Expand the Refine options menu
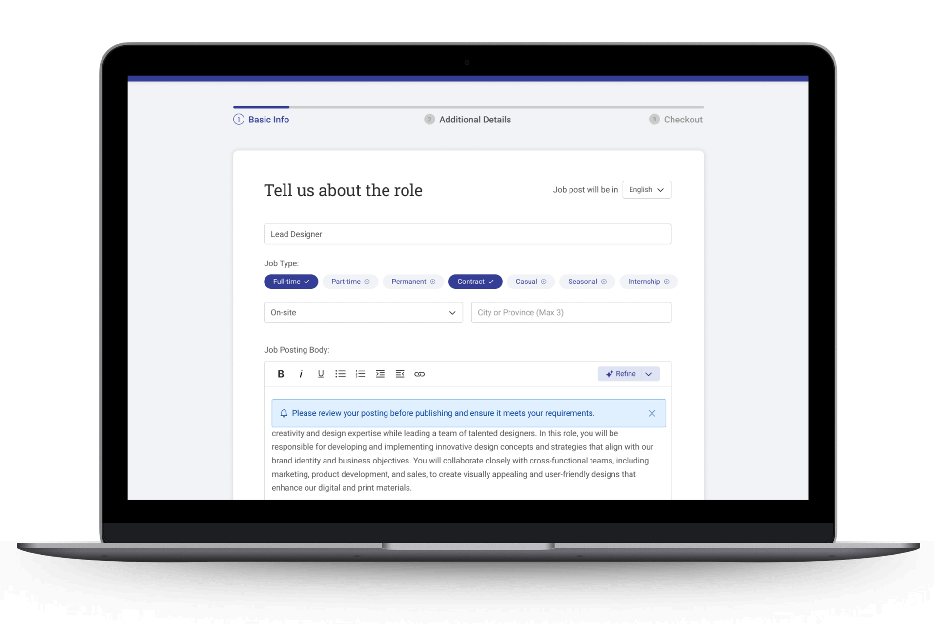 tap(649, 373)
